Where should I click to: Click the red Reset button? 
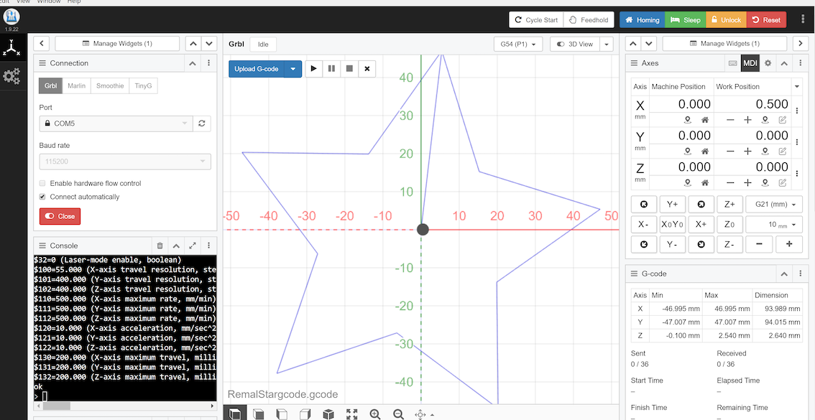coord(767,19)
